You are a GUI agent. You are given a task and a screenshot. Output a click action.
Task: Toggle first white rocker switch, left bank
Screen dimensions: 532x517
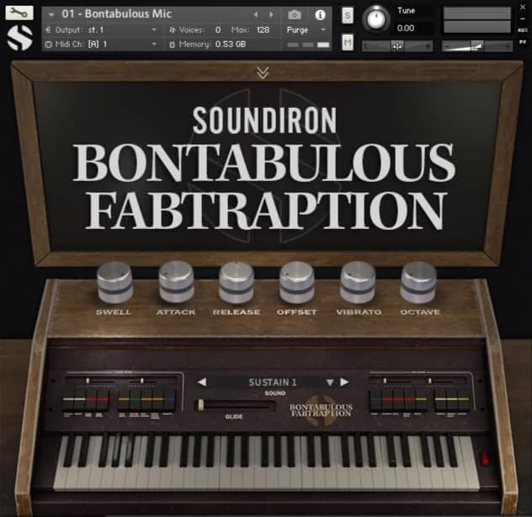point(68,400)
